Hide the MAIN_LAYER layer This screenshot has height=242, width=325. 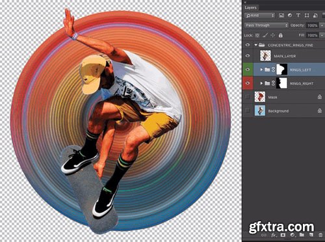click(x=248, y=56)
